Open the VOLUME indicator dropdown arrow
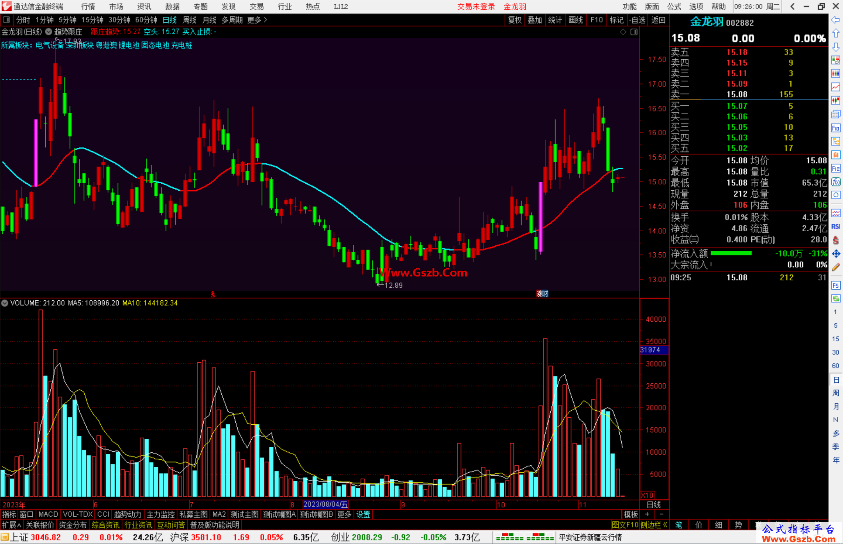The height and width of the screenshot is (544, 843). 5,303
